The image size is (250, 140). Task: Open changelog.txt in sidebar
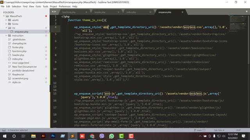[x=19, y=43]
